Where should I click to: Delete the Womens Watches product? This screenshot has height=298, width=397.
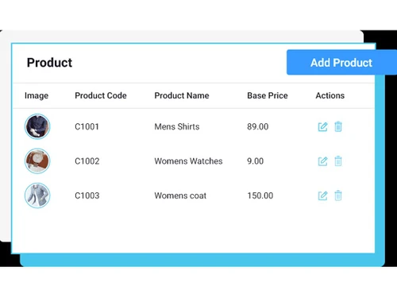[x=338, y=161]
